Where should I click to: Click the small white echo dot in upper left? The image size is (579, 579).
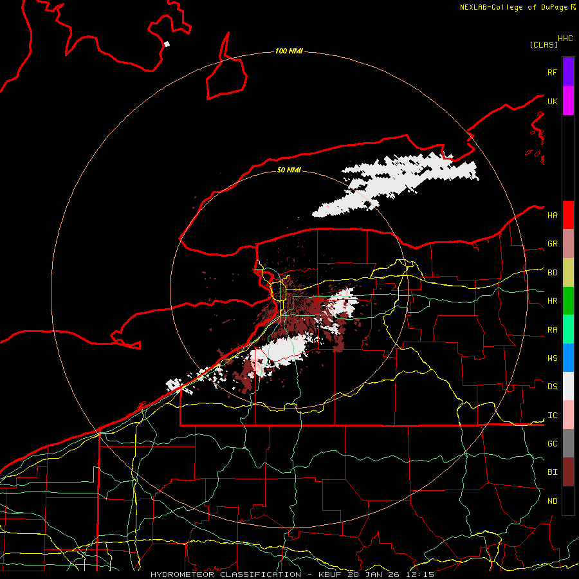tap(167, 44)
